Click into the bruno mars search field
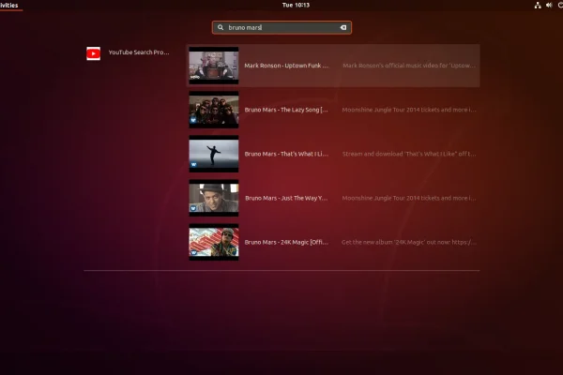 pos(281,27)
